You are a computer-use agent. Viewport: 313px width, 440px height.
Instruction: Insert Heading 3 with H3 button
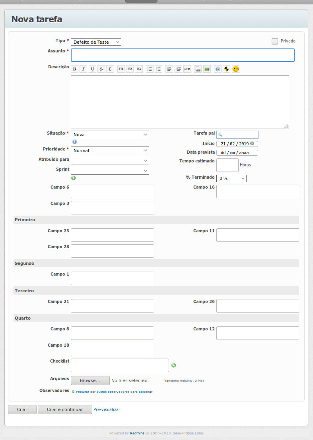point(139,69)
